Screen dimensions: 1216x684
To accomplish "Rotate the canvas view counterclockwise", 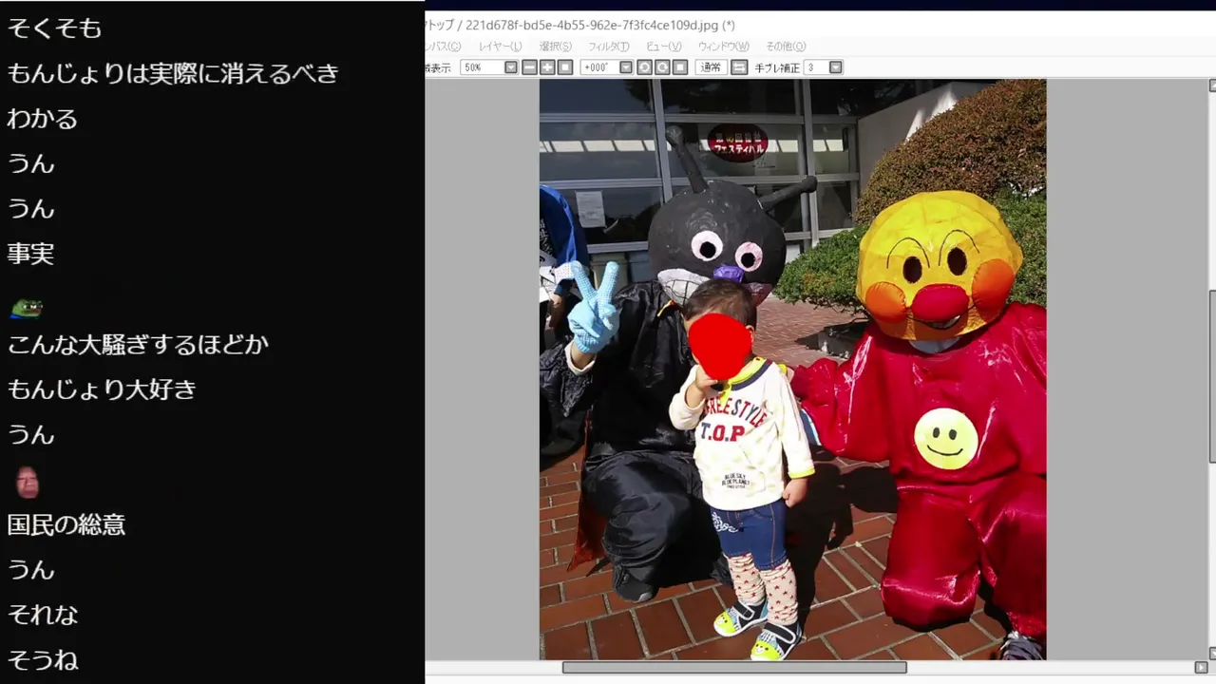I will (x=644, y=67).
